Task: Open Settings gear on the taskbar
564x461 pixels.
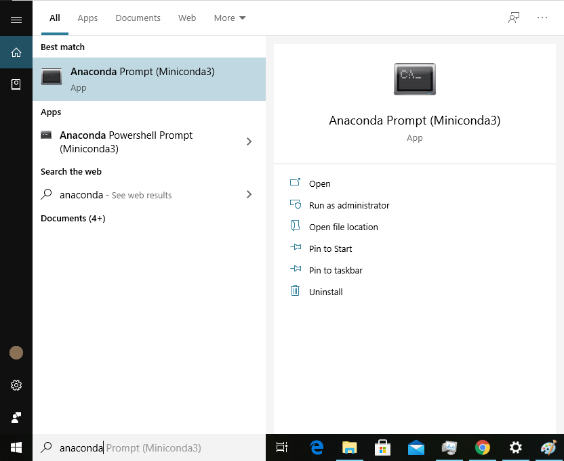Action: (515, 447)
